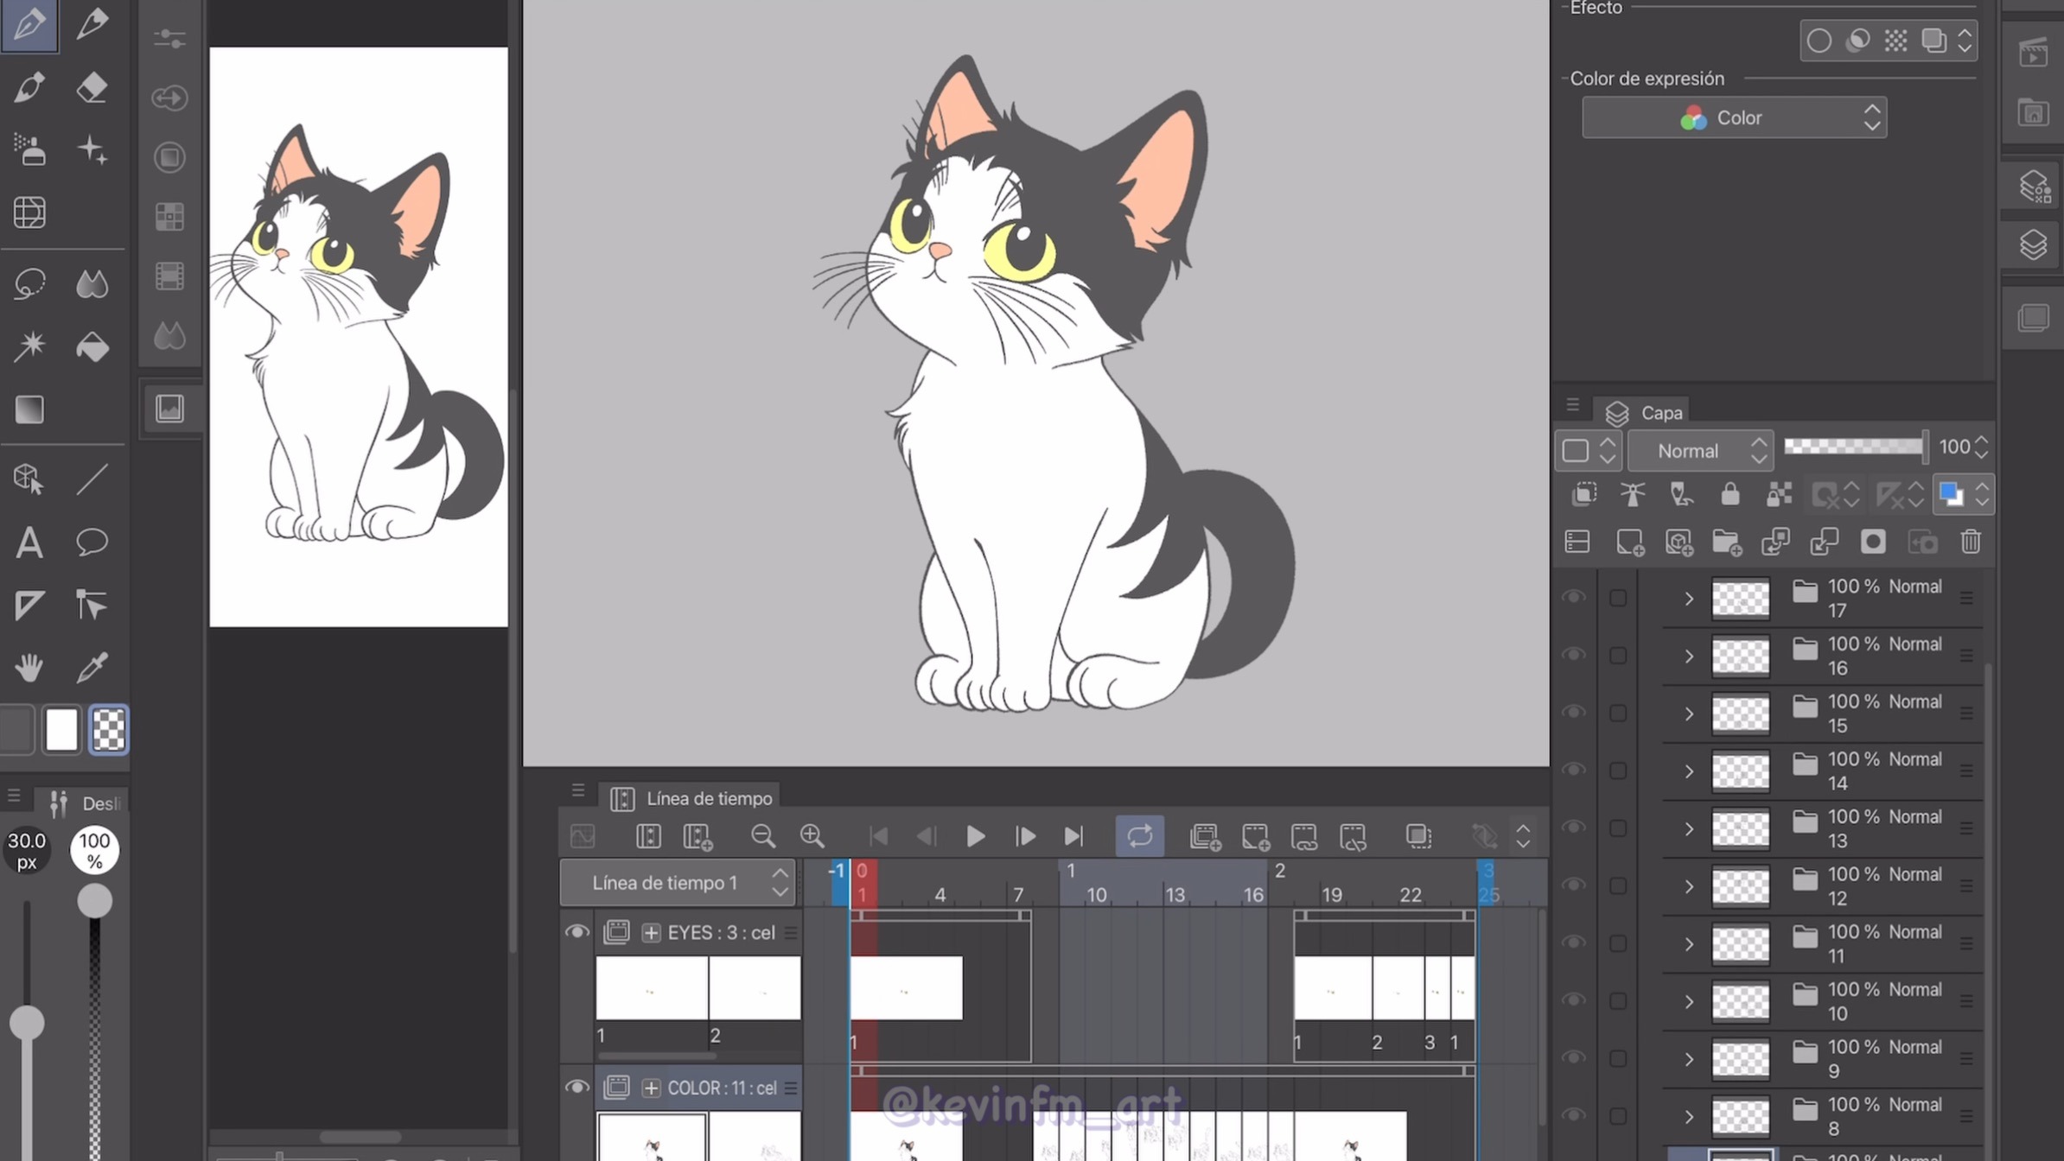Select the straight Line figure tool
Viewport: 2064px width, 1161px height.
[x=92, y=479]
